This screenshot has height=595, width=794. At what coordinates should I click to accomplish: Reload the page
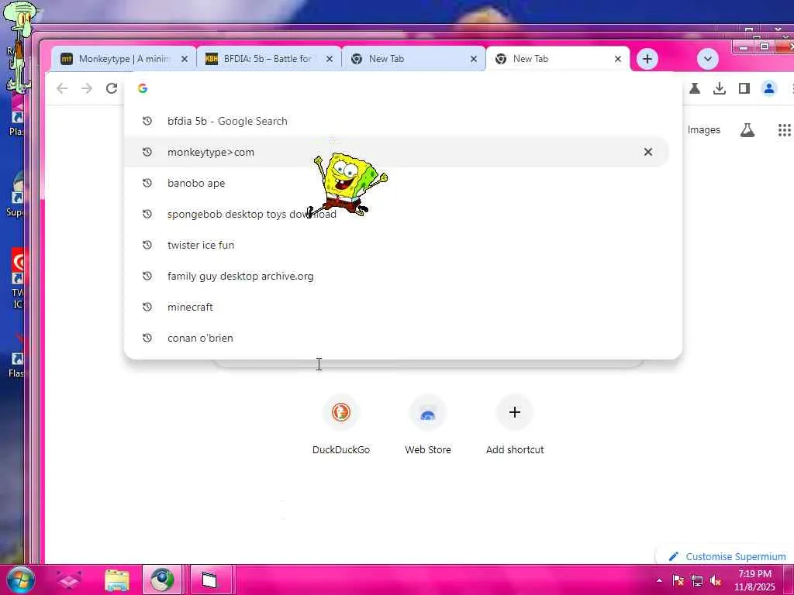112,88
